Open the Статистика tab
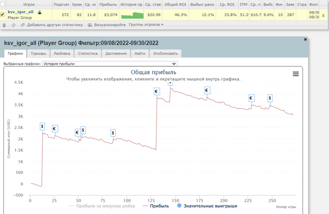329x214 pixels. tap(88, 54)
